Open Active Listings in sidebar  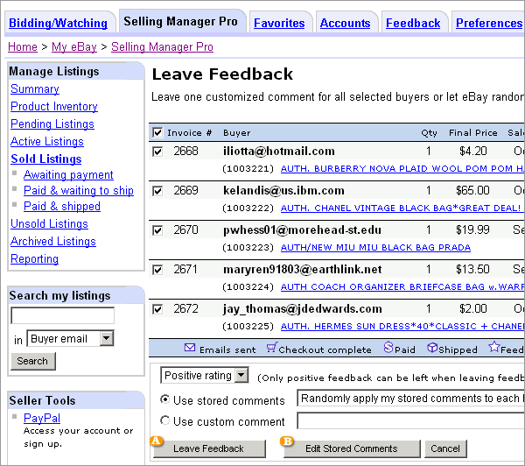coord(47,142)
